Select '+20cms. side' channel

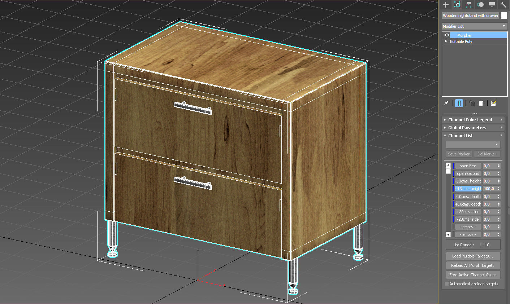[468, 212]
